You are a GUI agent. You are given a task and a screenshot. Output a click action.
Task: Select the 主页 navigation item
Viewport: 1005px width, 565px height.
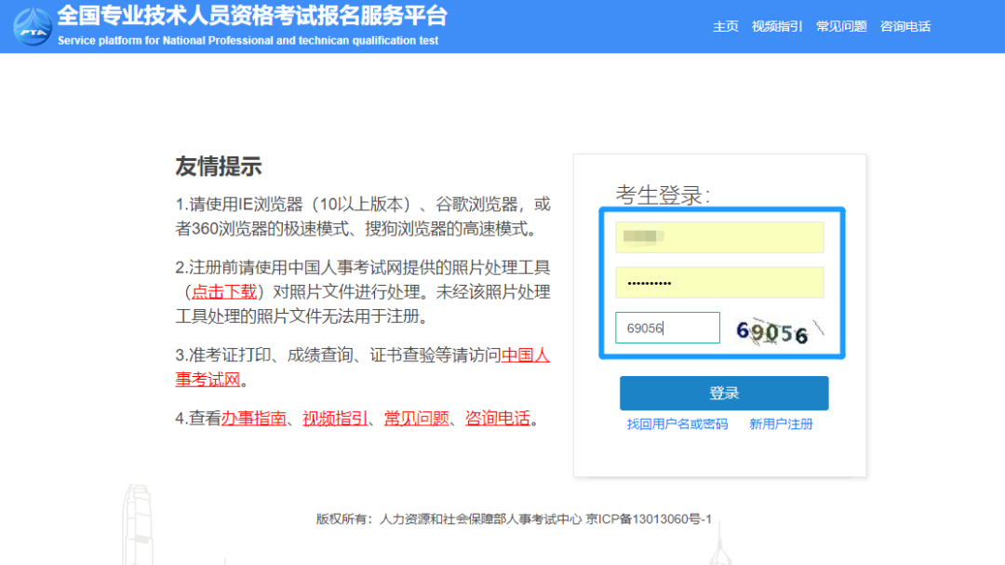point(725,26)
